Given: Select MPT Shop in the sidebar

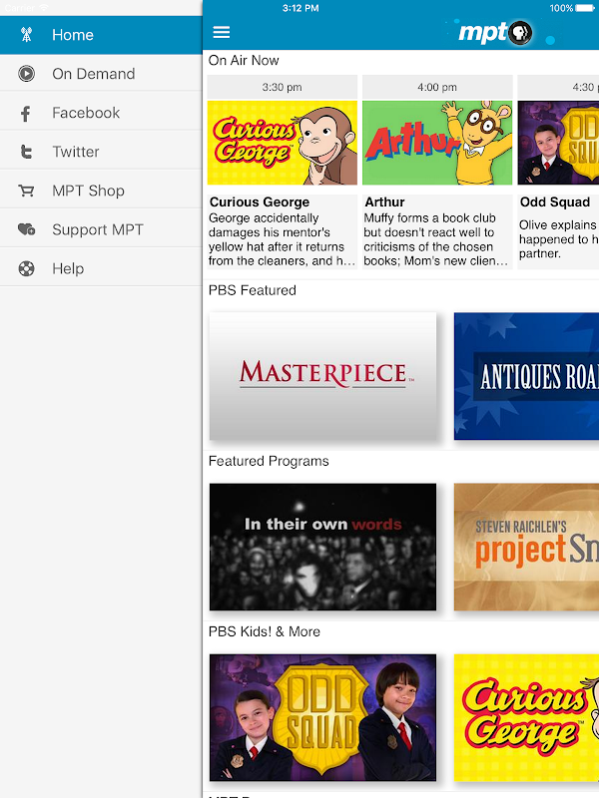Looking at the screenshot, I should coord(88,191).
